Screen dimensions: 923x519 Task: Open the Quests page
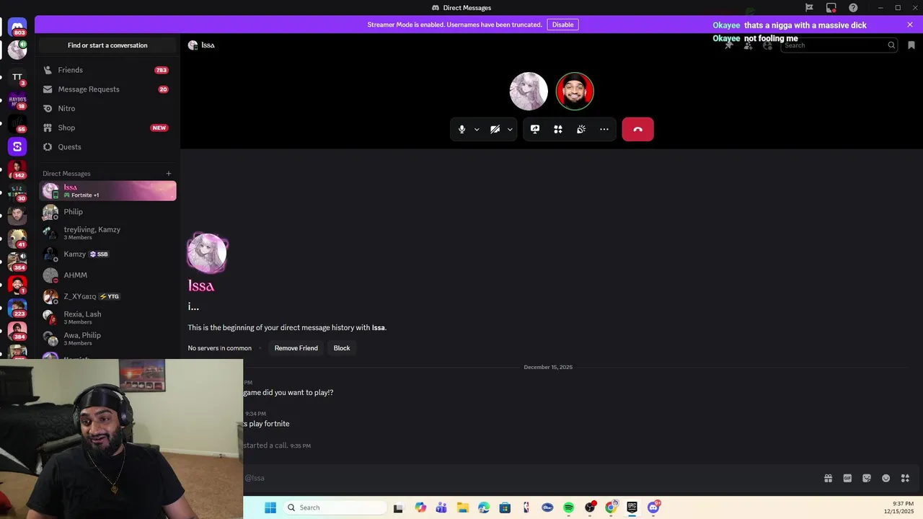pos(107,147)
